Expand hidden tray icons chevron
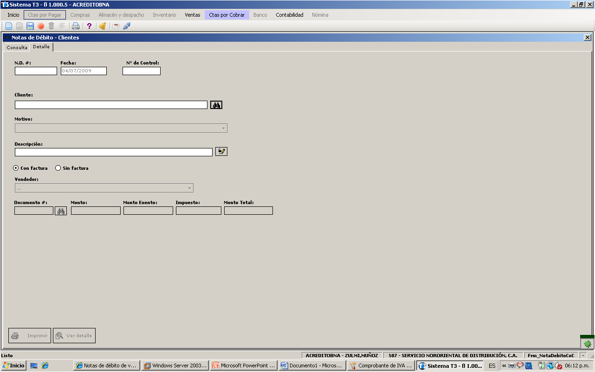Viewport: 595px width, 372px height. click(504, 366)
